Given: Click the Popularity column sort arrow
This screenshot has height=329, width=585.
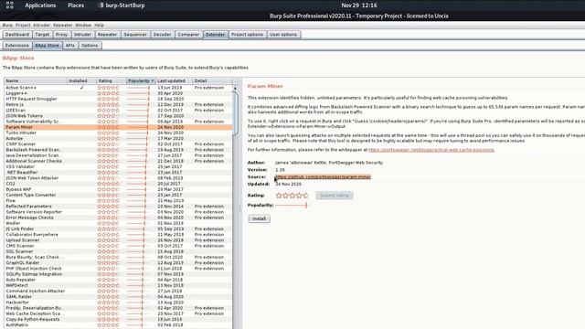Looking at the screenshot, I should click(x=153, y=81).
